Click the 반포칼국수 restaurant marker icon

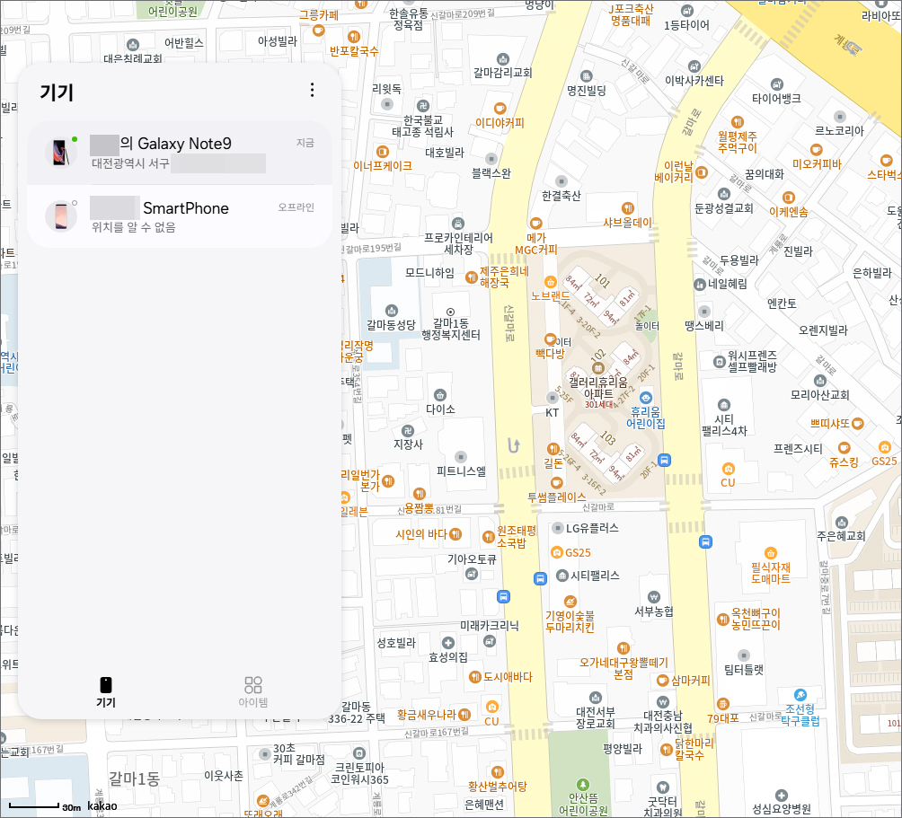(354, 36)
